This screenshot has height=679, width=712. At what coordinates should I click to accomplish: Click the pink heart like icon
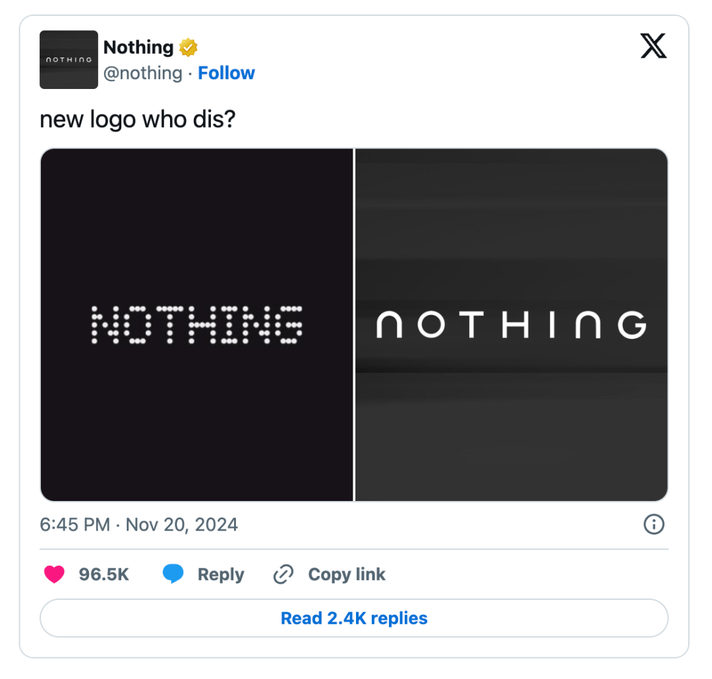[54, 574]
